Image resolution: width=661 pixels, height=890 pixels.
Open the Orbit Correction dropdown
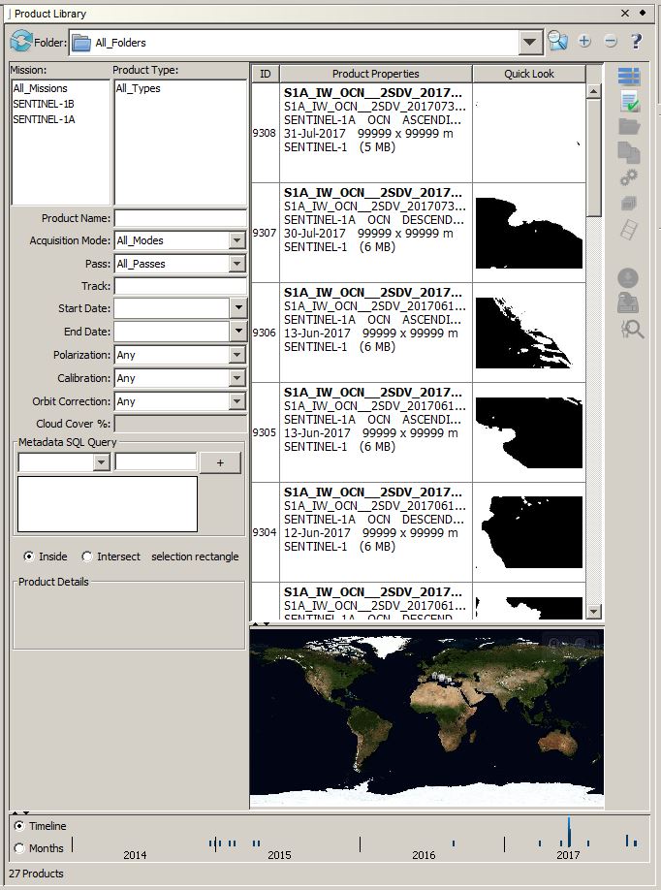click(237, 401)
